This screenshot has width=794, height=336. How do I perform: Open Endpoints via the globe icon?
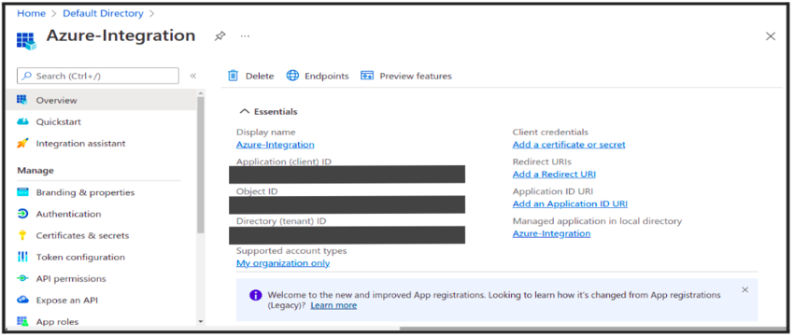click(x=292, y=76)
